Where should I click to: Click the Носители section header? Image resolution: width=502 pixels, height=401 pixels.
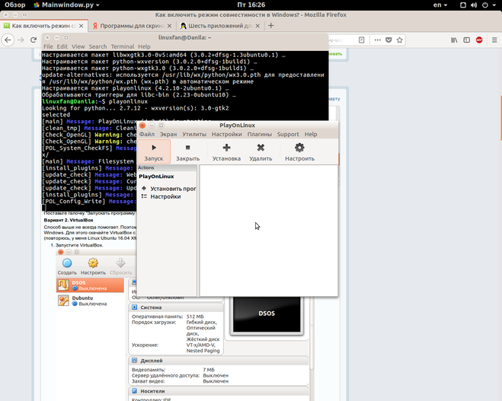[219, 391]
